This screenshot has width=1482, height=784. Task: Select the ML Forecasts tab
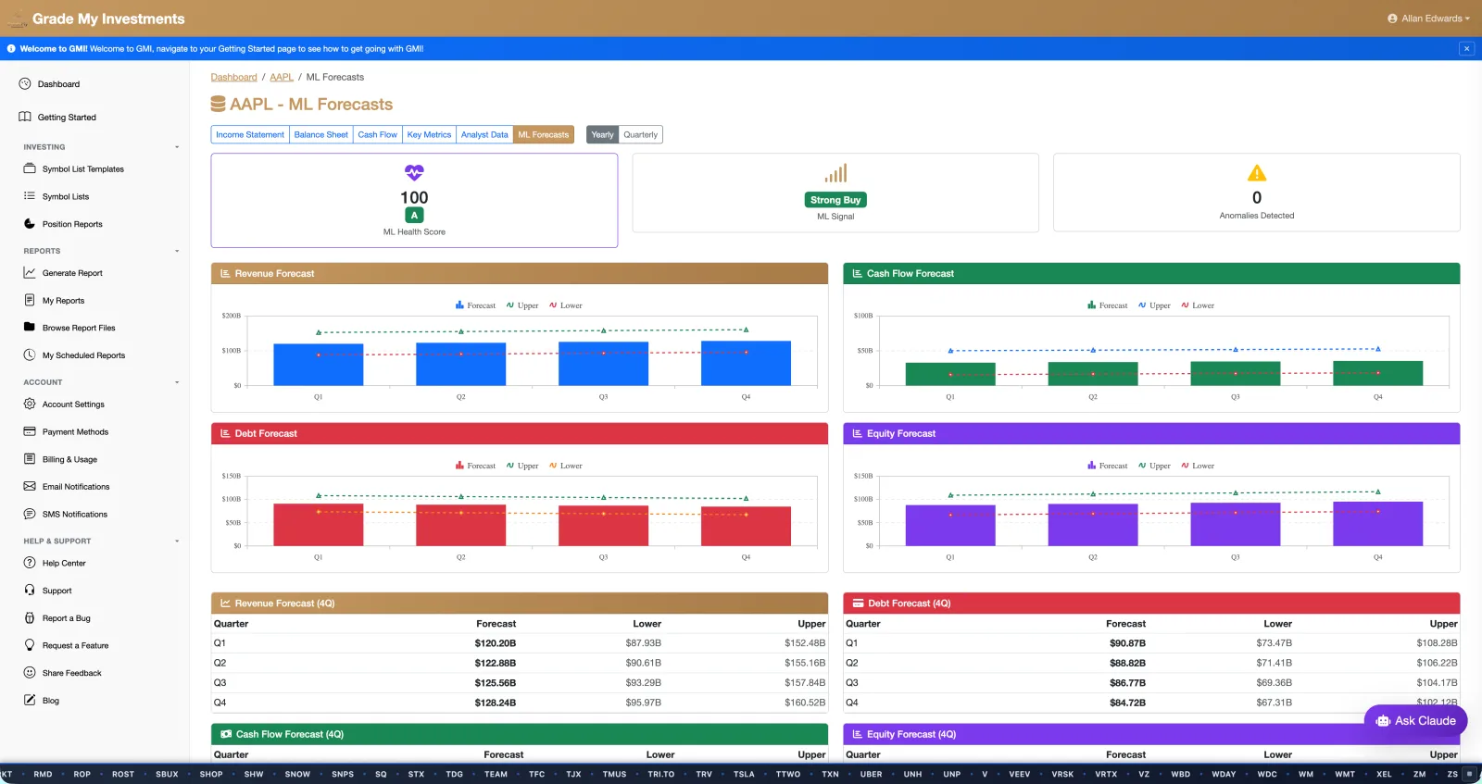click(x=544, y=134)
